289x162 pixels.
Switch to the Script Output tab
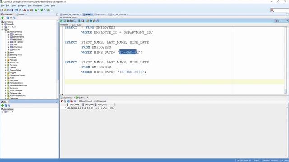(67, 98)
